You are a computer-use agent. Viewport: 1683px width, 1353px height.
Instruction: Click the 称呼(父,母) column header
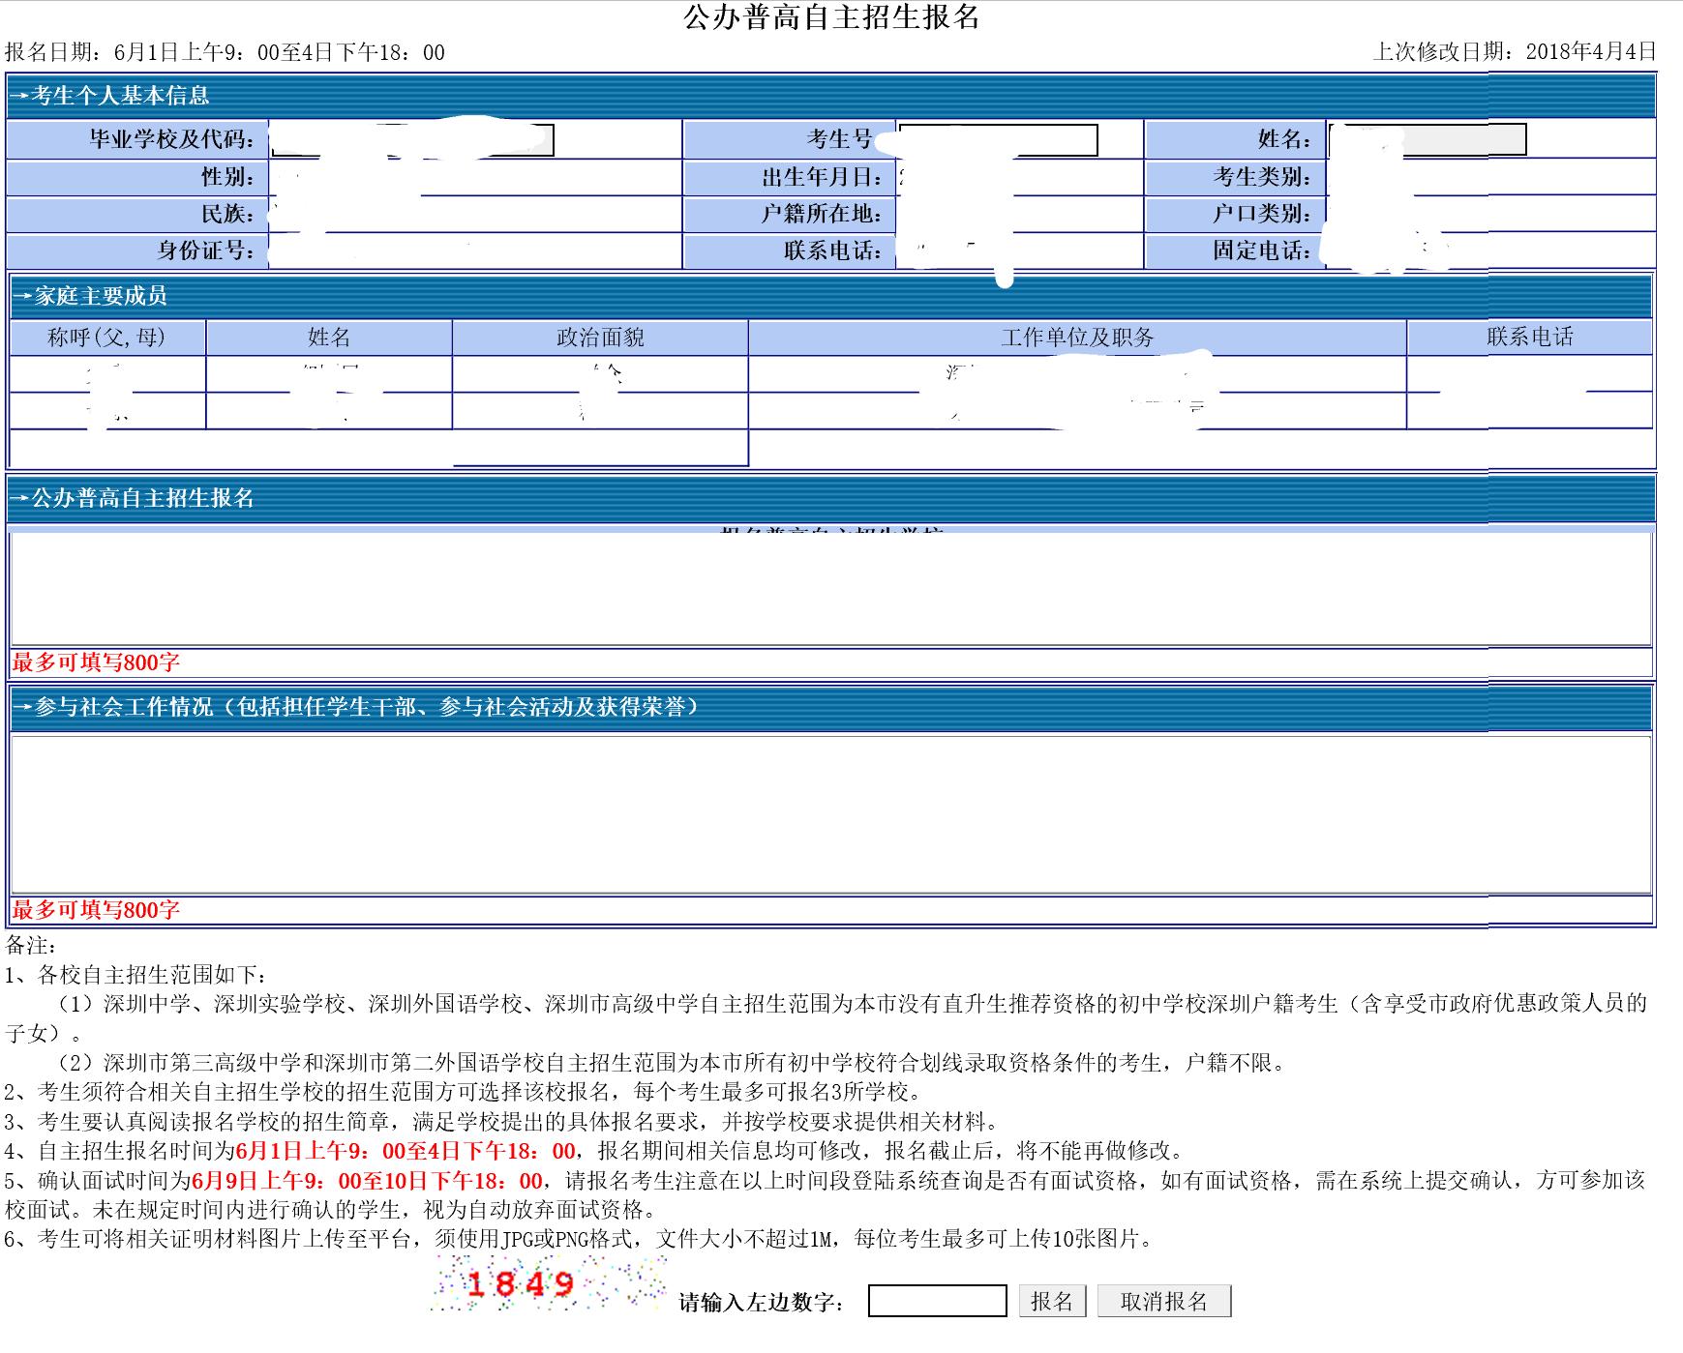click(x=106, y=337)
